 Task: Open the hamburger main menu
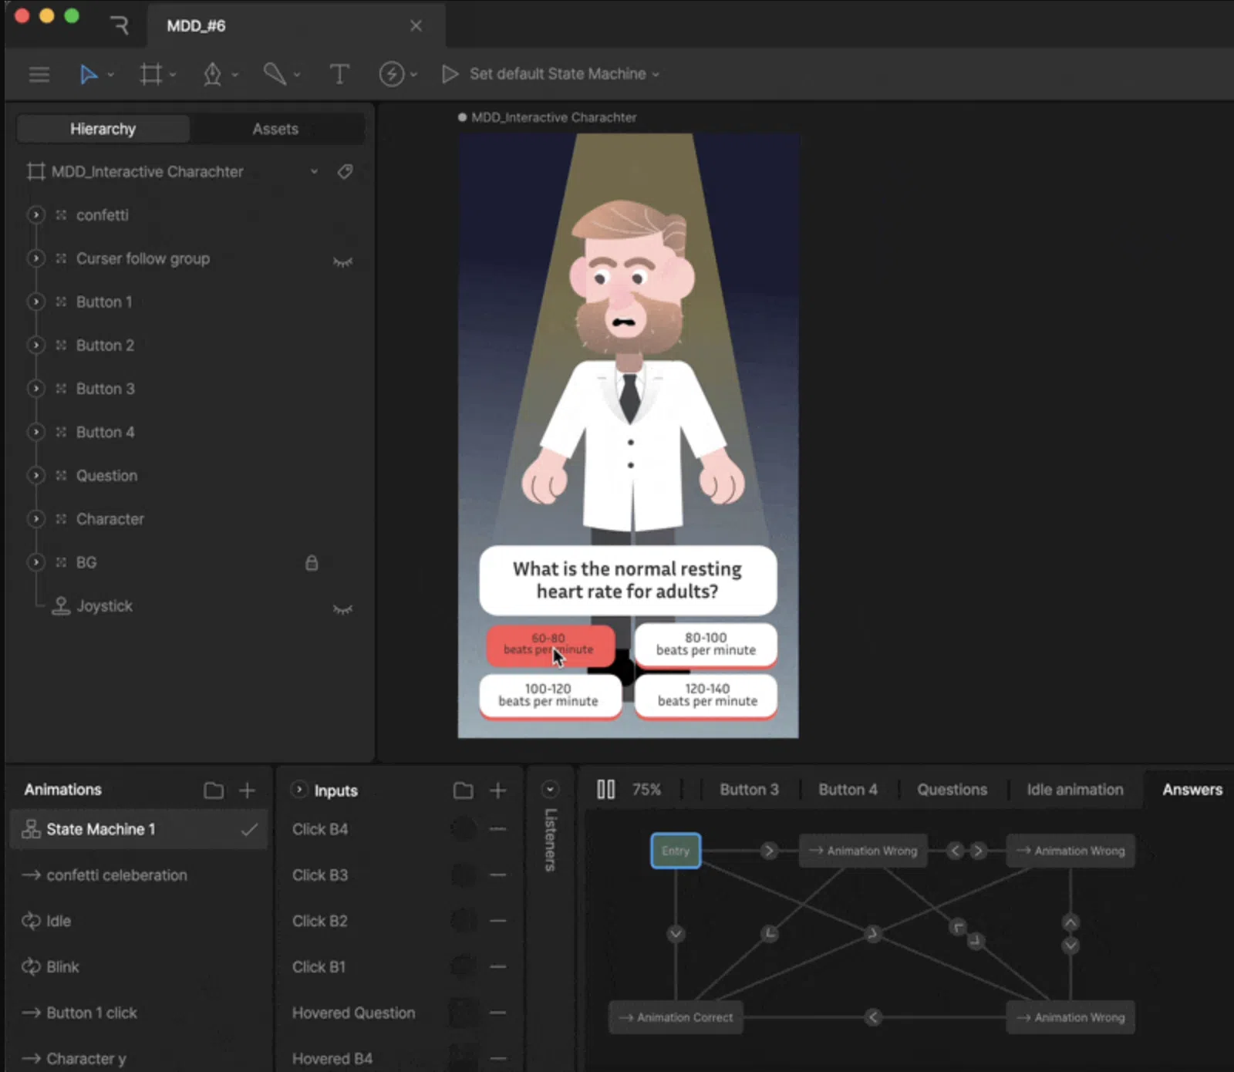click(39, 74)
